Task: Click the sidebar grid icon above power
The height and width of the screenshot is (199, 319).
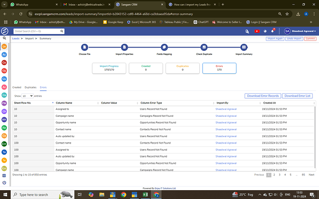Action: pos(4,175)
